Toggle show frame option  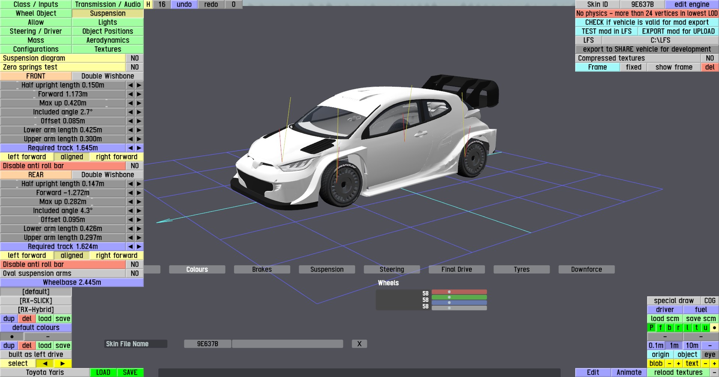click(x=674, y=67)
